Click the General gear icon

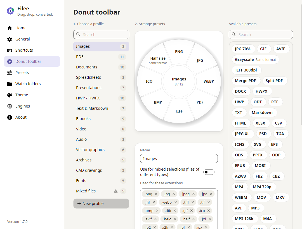pyautogui.click(x=10, y=39)
